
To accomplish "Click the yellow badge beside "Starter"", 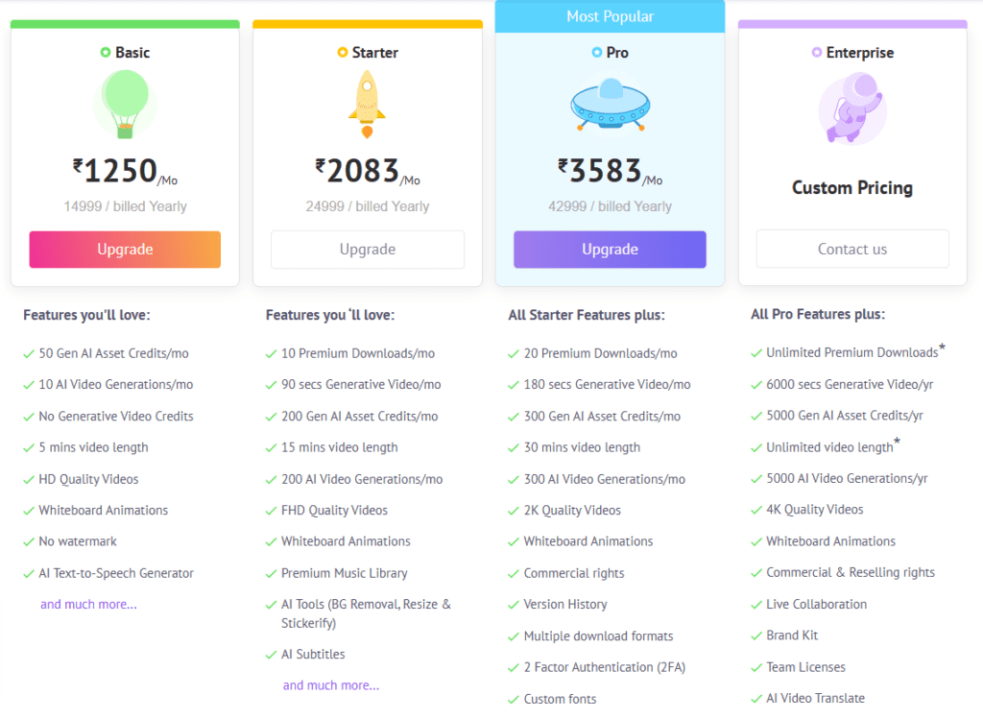I will click(x=341, y=53).
